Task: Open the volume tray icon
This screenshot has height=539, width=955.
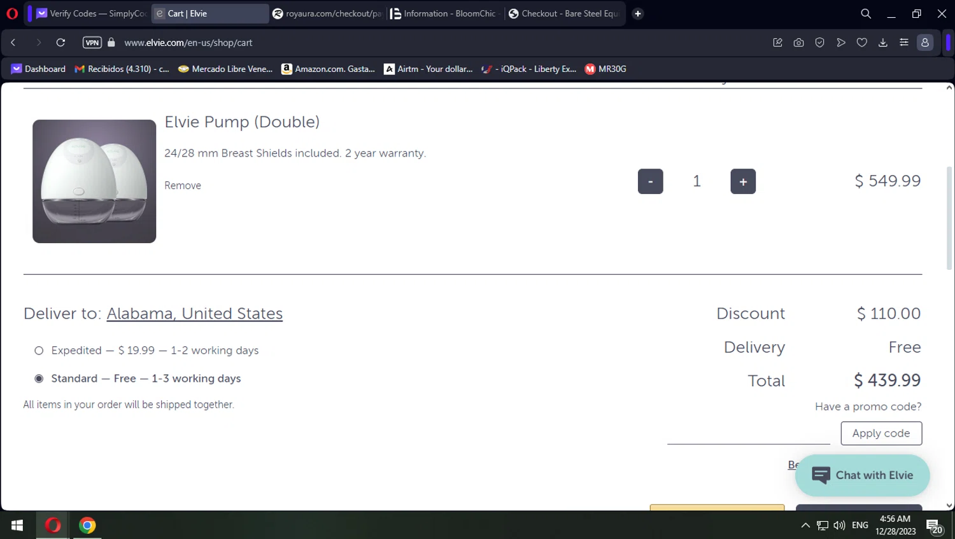Action: coord(839,525)
